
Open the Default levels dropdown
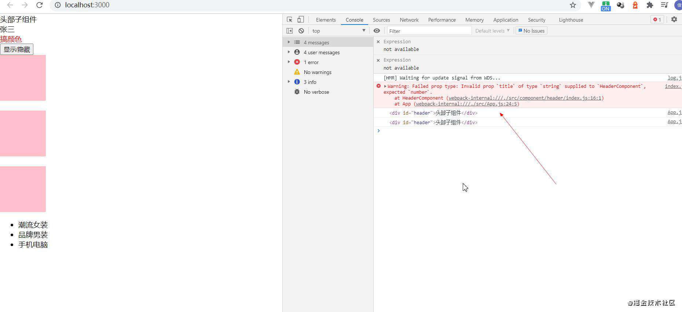(x=492, y=31)
